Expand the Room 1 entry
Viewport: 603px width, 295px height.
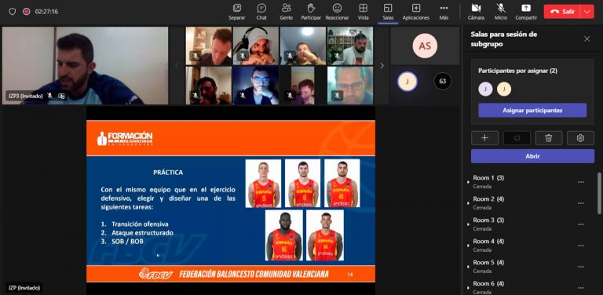tap(469, 181)
